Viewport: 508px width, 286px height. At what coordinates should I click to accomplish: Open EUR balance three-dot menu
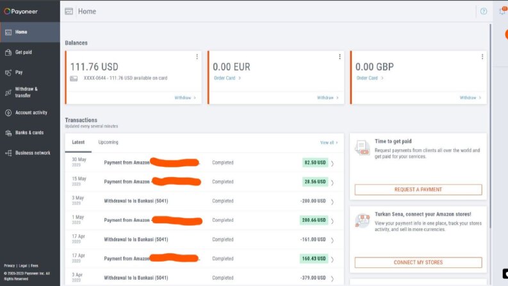coord(340,56)
